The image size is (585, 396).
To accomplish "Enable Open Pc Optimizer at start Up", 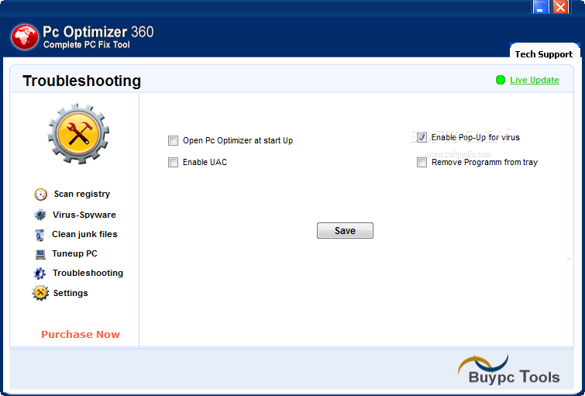I will [173, 141].
